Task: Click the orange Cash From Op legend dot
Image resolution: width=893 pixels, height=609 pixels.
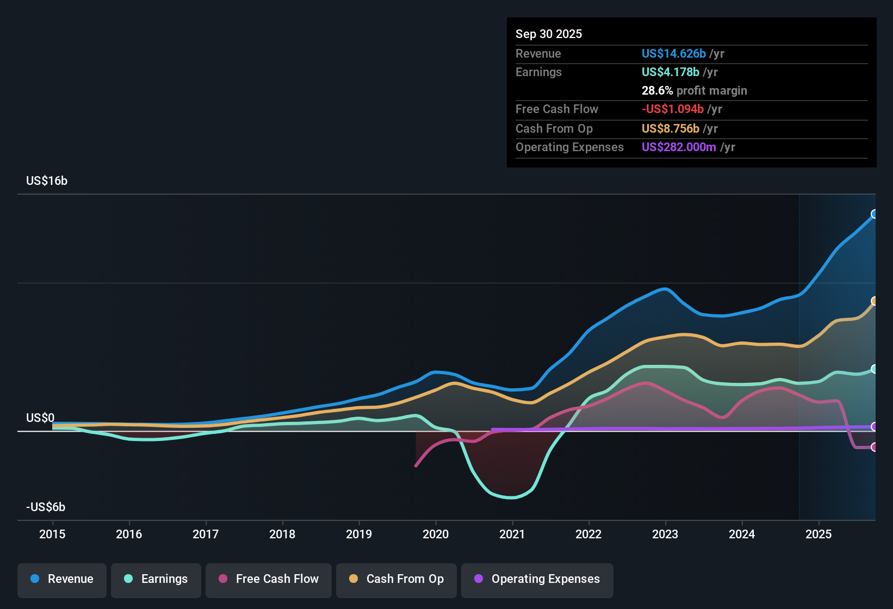Action: coord(353,579)
